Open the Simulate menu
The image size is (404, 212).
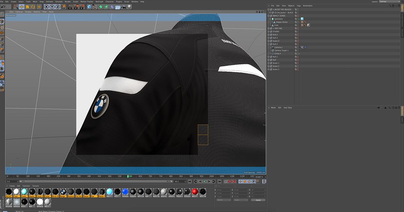59,2
